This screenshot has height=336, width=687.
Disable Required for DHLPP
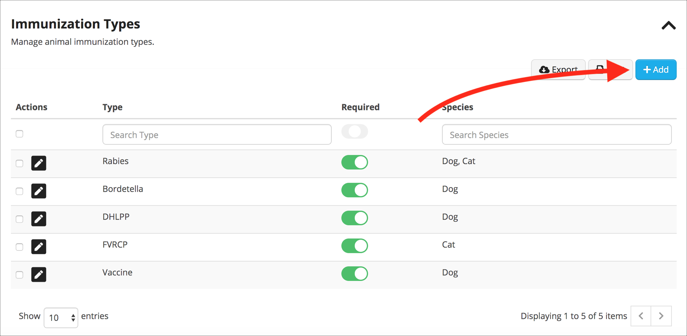tap(355, 218)
